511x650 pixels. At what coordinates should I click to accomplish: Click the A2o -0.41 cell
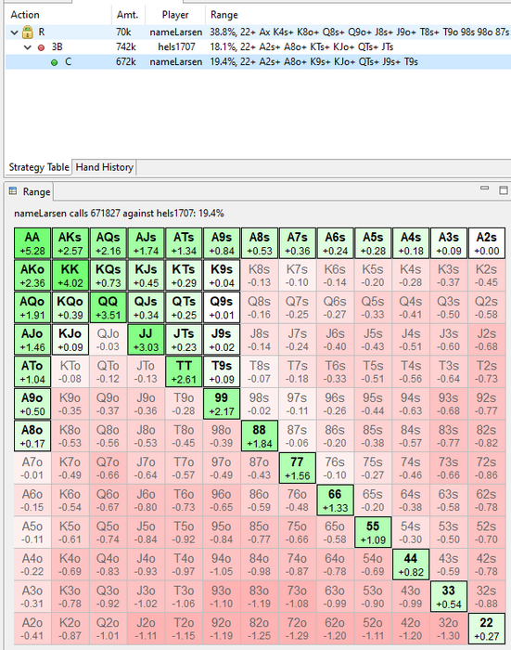pos(32,629)
